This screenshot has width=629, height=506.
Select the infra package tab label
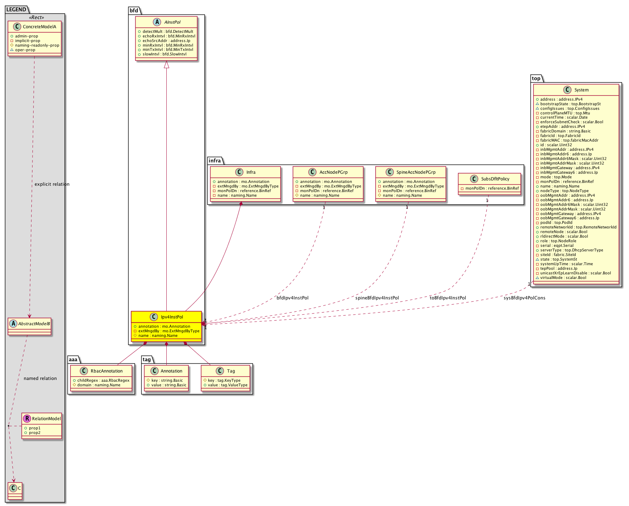tap(214, 161)
